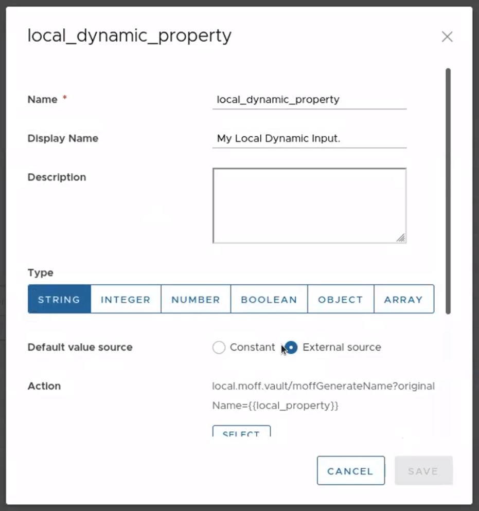Click the SAVE button
This screenshot has width=479, height=511.
coord(423,471)
